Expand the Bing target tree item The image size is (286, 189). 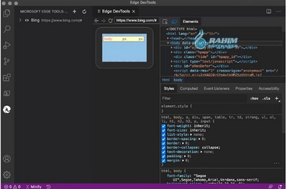click(20, 20)
